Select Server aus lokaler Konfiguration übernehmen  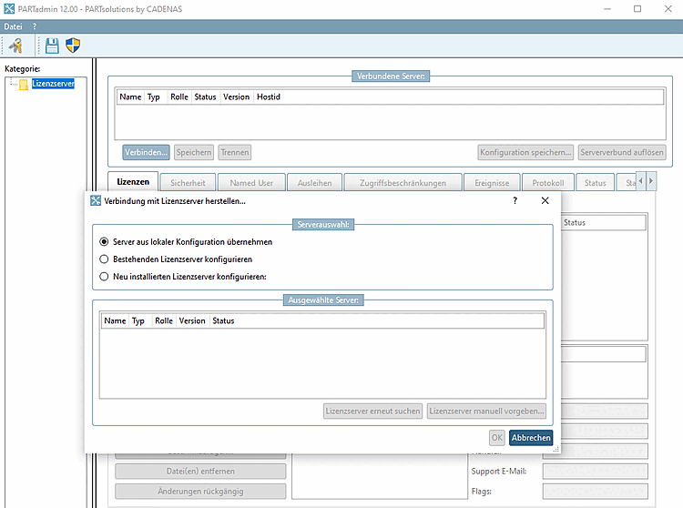[x=104, y=241]
